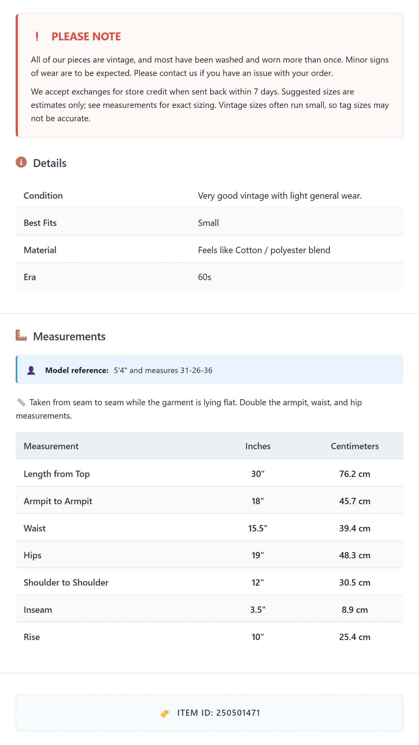Click the Era 60s value
This screenshot has width=419, height=745.
(204, 277)
